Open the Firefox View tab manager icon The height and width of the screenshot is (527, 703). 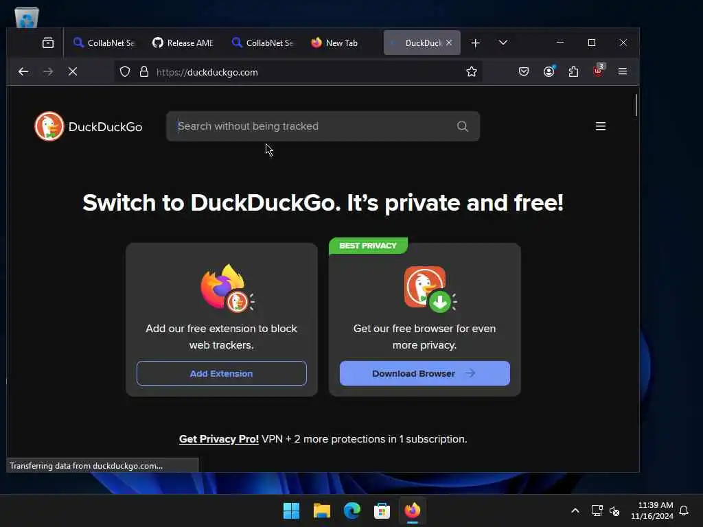click(x=48, y=43)
